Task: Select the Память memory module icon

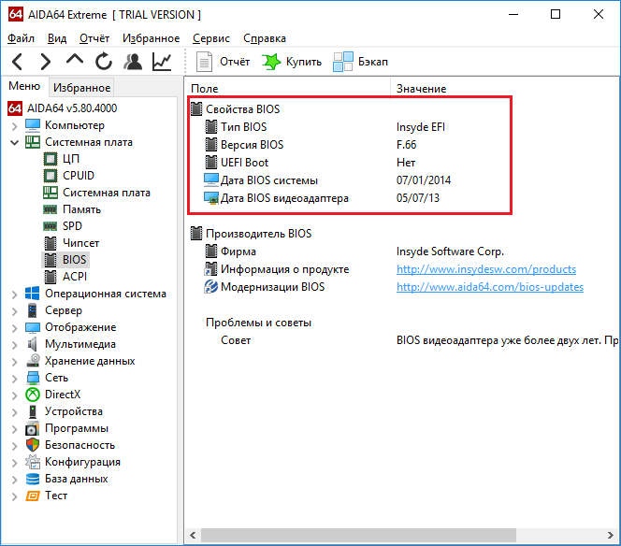Action: click(51, 209)
